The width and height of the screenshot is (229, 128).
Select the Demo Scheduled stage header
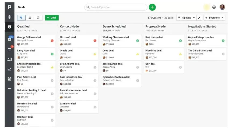pyautogui.click(x=114, y=26)
